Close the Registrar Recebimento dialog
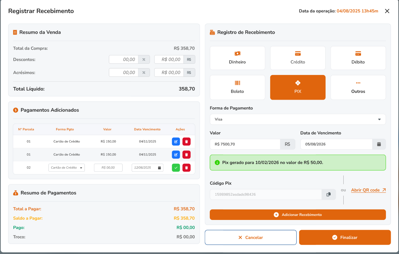This screenshot has width=399, height=254. (x=387, y=11)
